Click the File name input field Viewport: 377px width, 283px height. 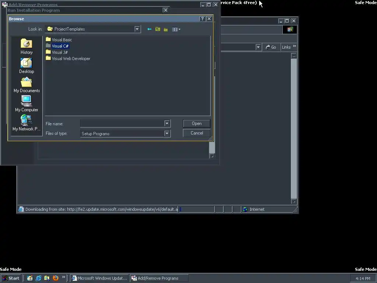[x=122, y=123]
